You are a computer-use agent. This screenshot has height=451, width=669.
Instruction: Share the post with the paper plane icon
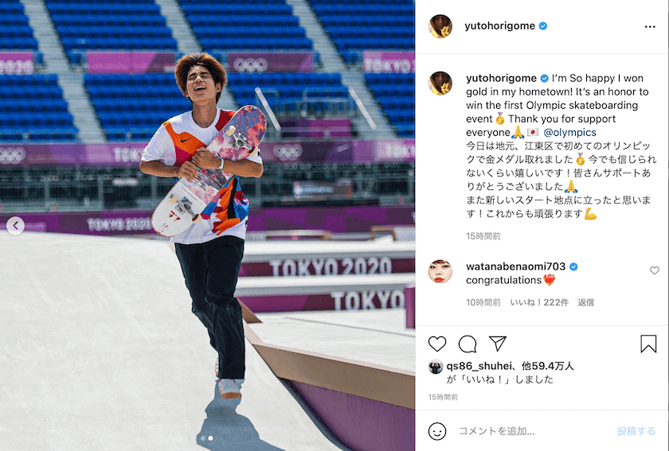498,344
